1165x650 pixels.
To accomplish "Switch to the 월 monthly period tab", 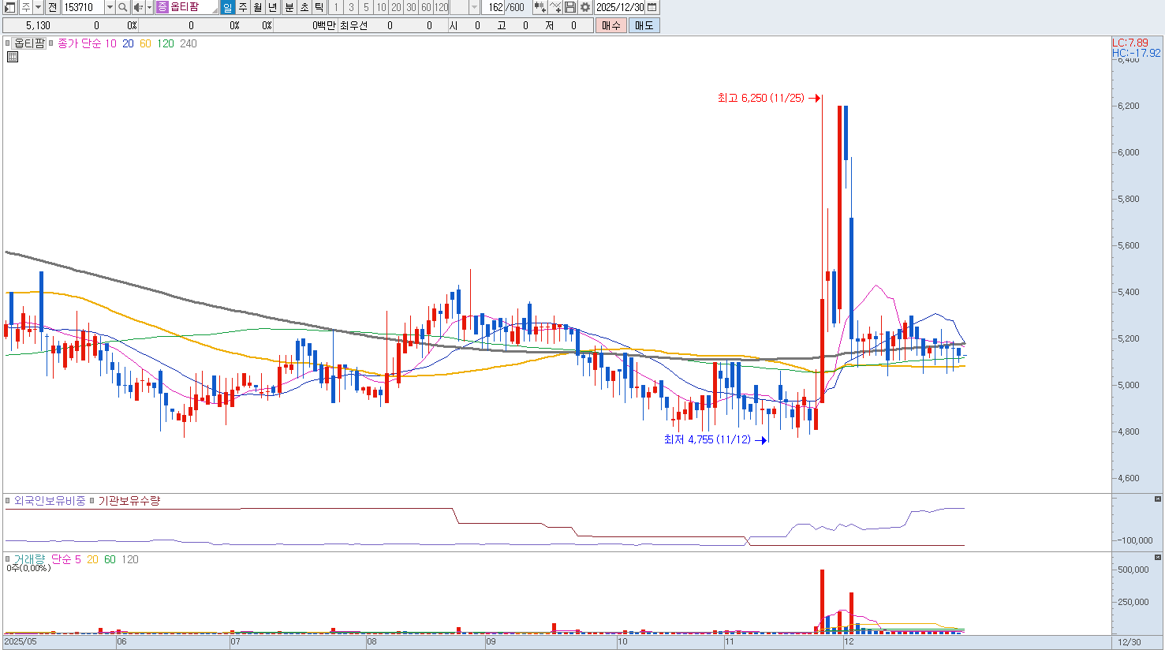I will (x=258, y=7).
